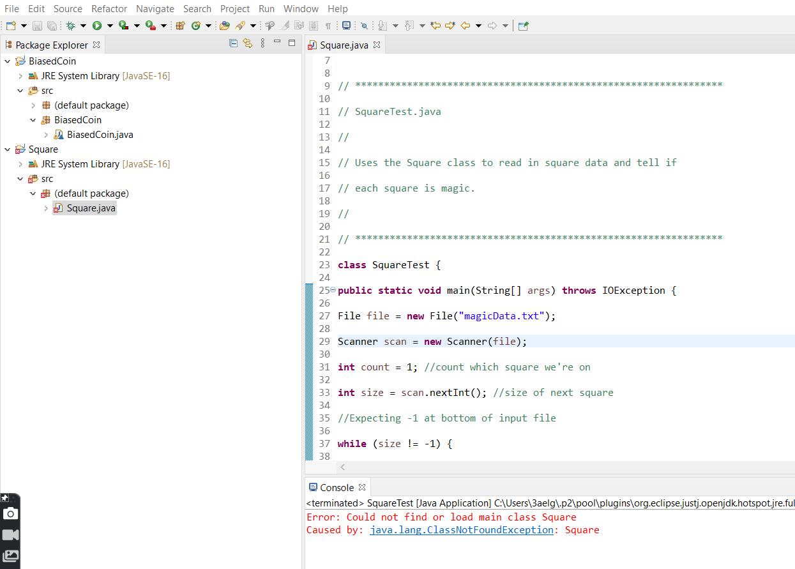This screenshot has height=569, width=795.
Task: Open the Run button dropdown arrow
Action: click(109, 26)
